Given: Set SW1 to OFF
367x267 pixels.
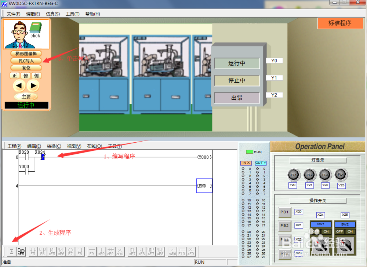Looking at the screenshot, I should 316,231.
